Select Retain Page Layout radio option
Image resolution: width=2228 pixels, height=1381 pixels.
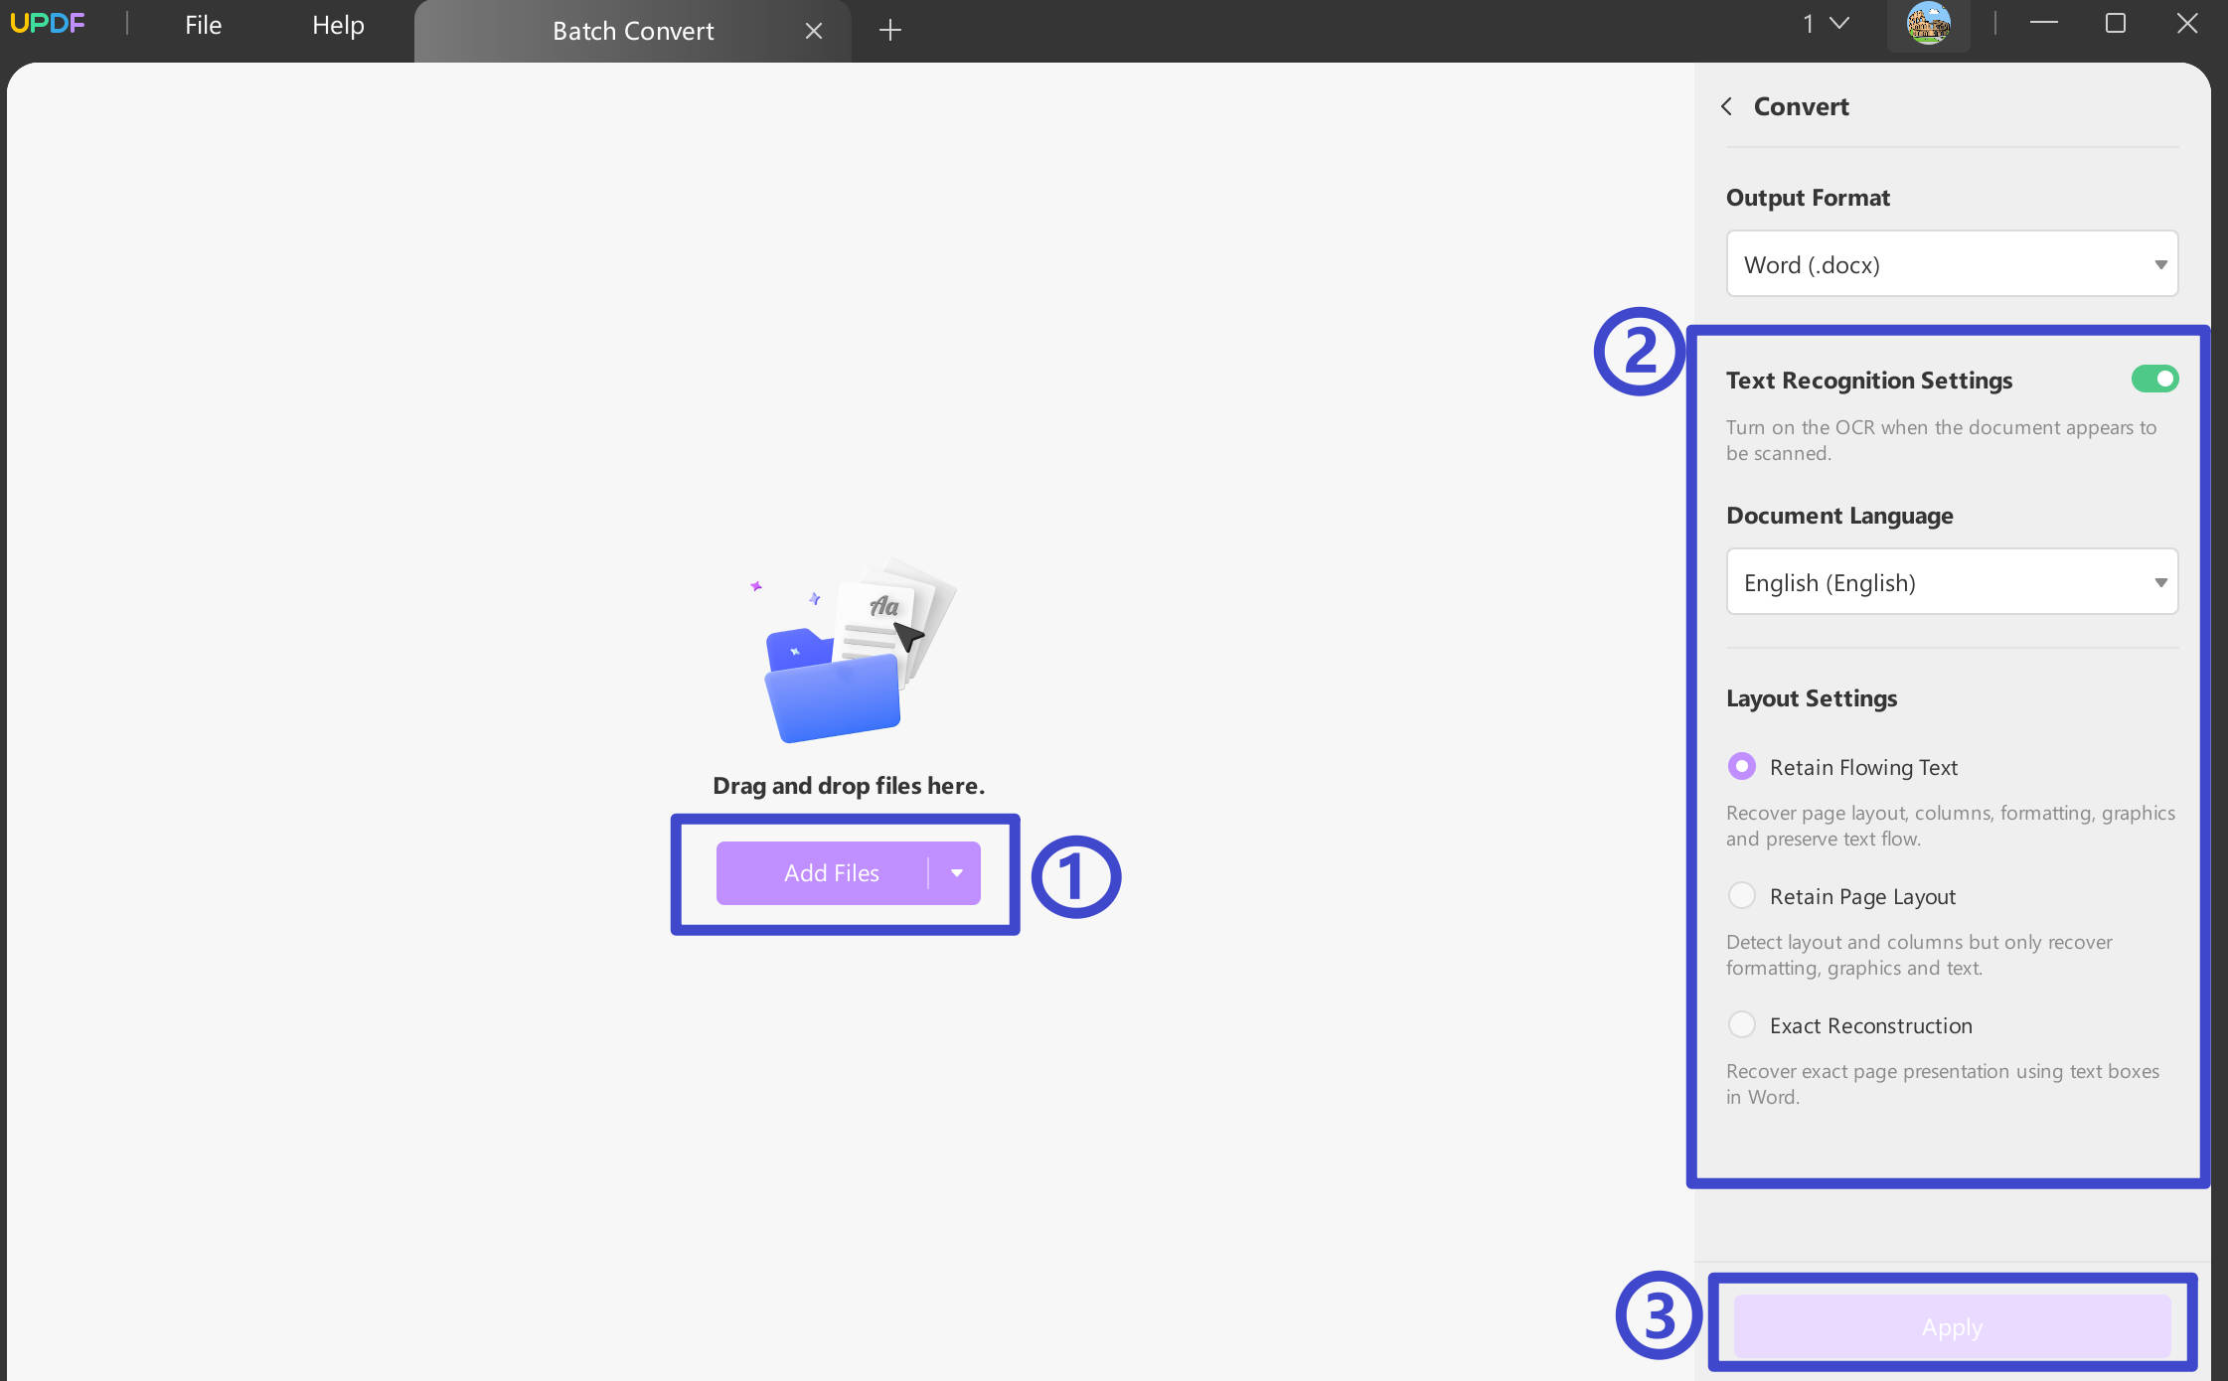(1742, 895)
